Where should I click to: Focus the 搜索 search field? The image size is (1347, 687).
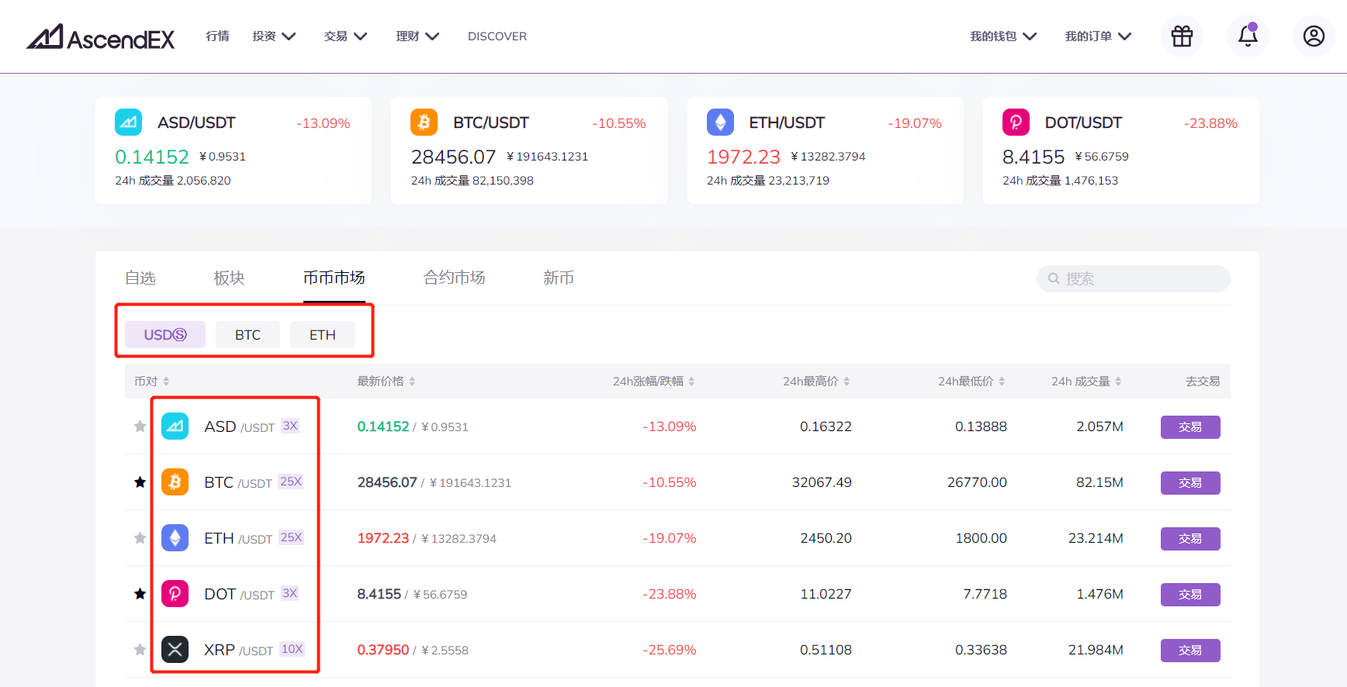point(1134,278)
